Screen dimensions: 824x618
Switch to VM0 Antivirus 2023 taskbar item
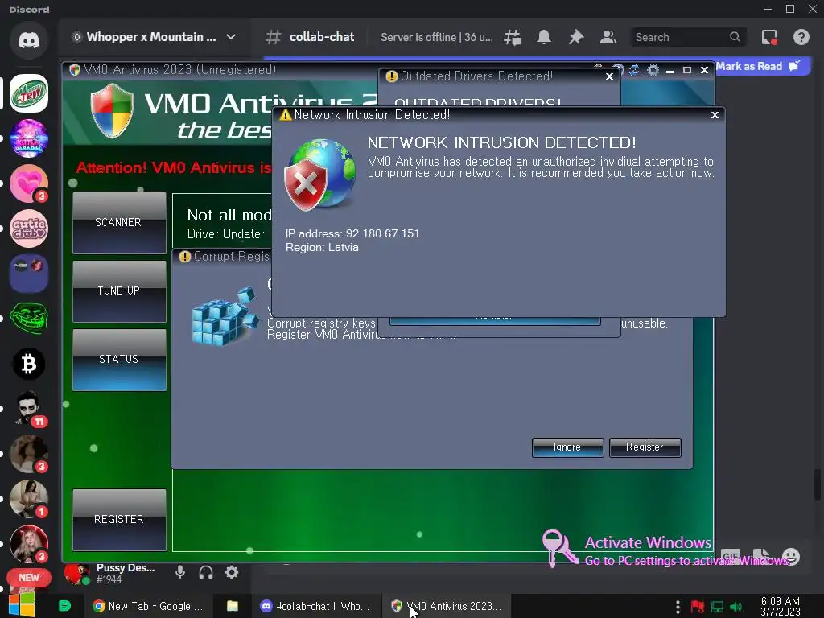(x=446, y=606)
